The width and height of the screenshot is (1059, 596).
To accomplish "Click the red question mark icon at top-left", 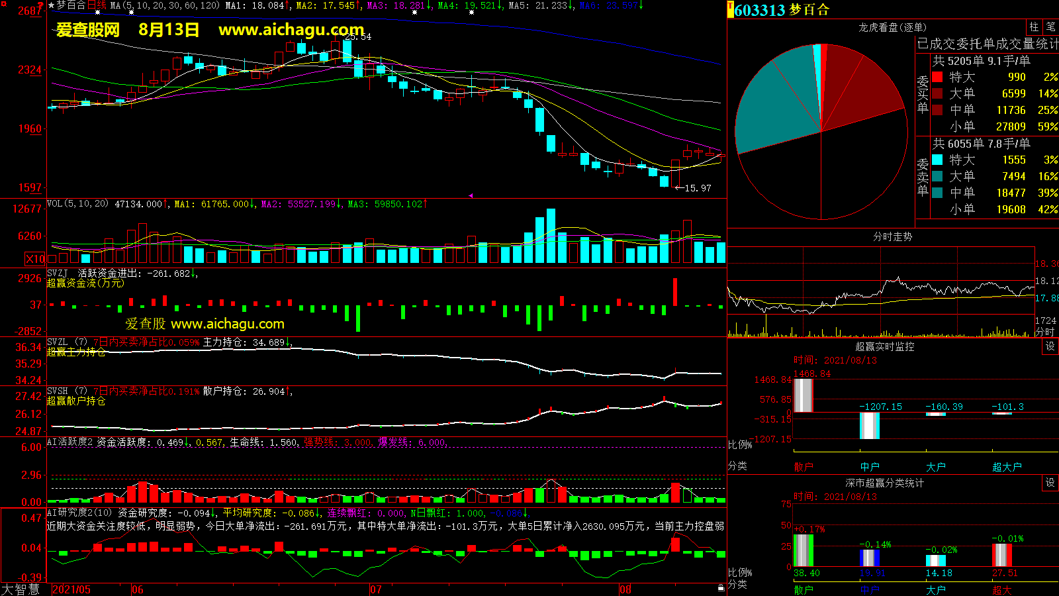I will (40, 6).
